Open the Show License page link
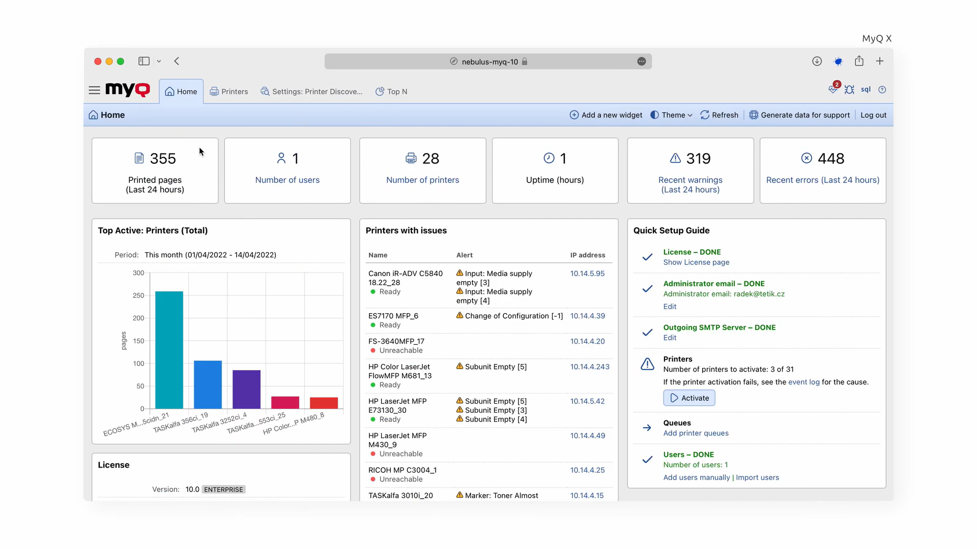This screenshot has width=977, height=549. point(696,262)
